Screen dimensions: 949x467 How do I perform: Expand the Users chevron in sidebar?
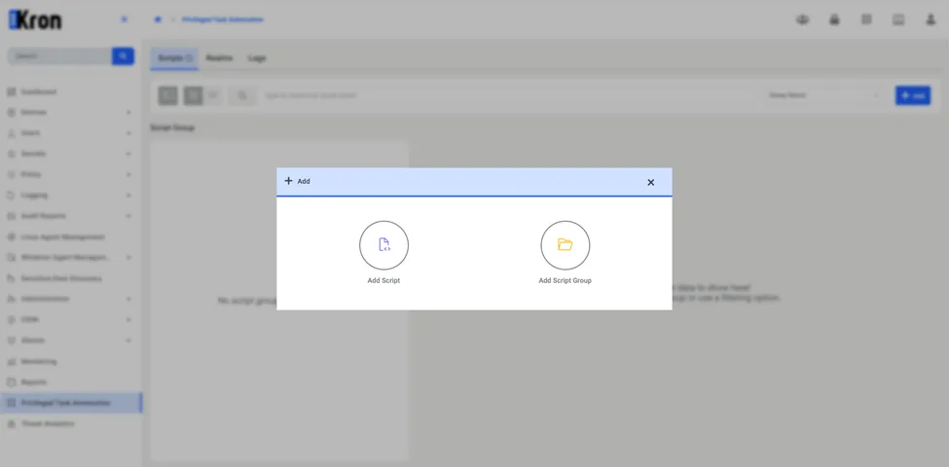tap(128, 133)
